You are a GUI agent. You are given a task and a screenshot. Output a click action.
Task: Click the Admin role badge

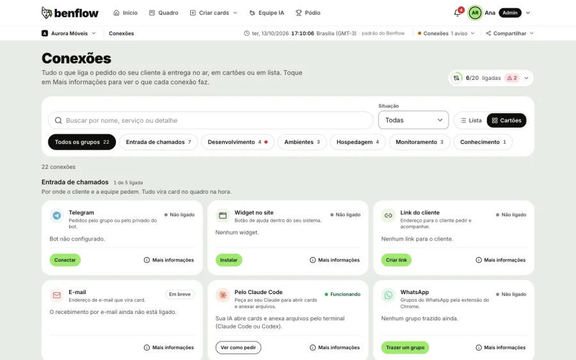click(x=510, y=13)
